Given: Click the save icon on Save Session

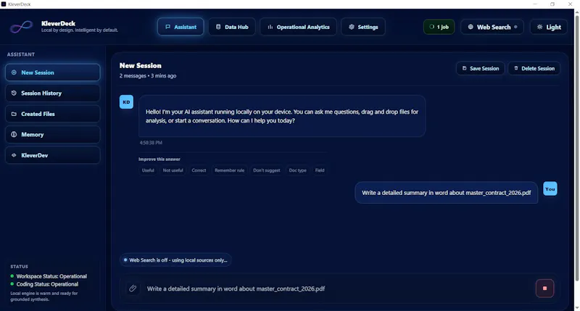Looking at the screenshot, I should click(464, 68).
